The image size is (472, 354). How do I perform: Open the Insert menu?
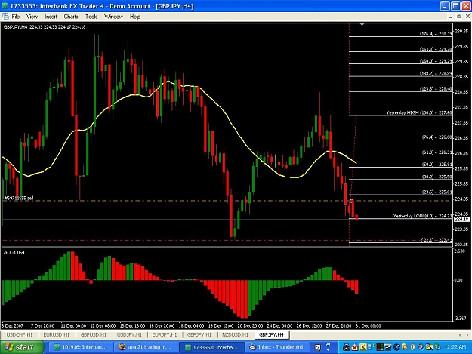tap(51, 17)
